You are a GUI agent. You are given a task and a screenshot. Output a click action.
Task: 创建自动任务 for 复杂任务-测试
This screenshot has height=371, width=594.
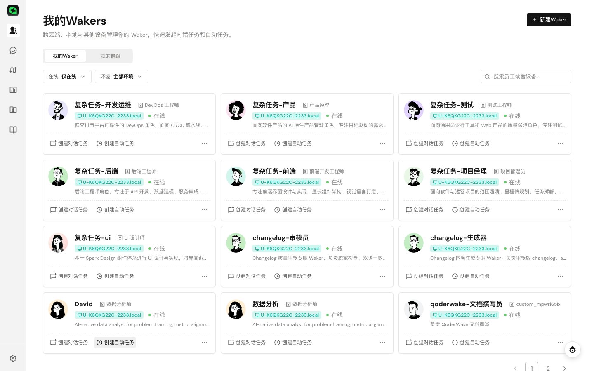[471, 143]
